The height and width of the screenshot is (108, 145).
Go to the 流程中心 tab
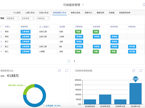tap(88, 13)
